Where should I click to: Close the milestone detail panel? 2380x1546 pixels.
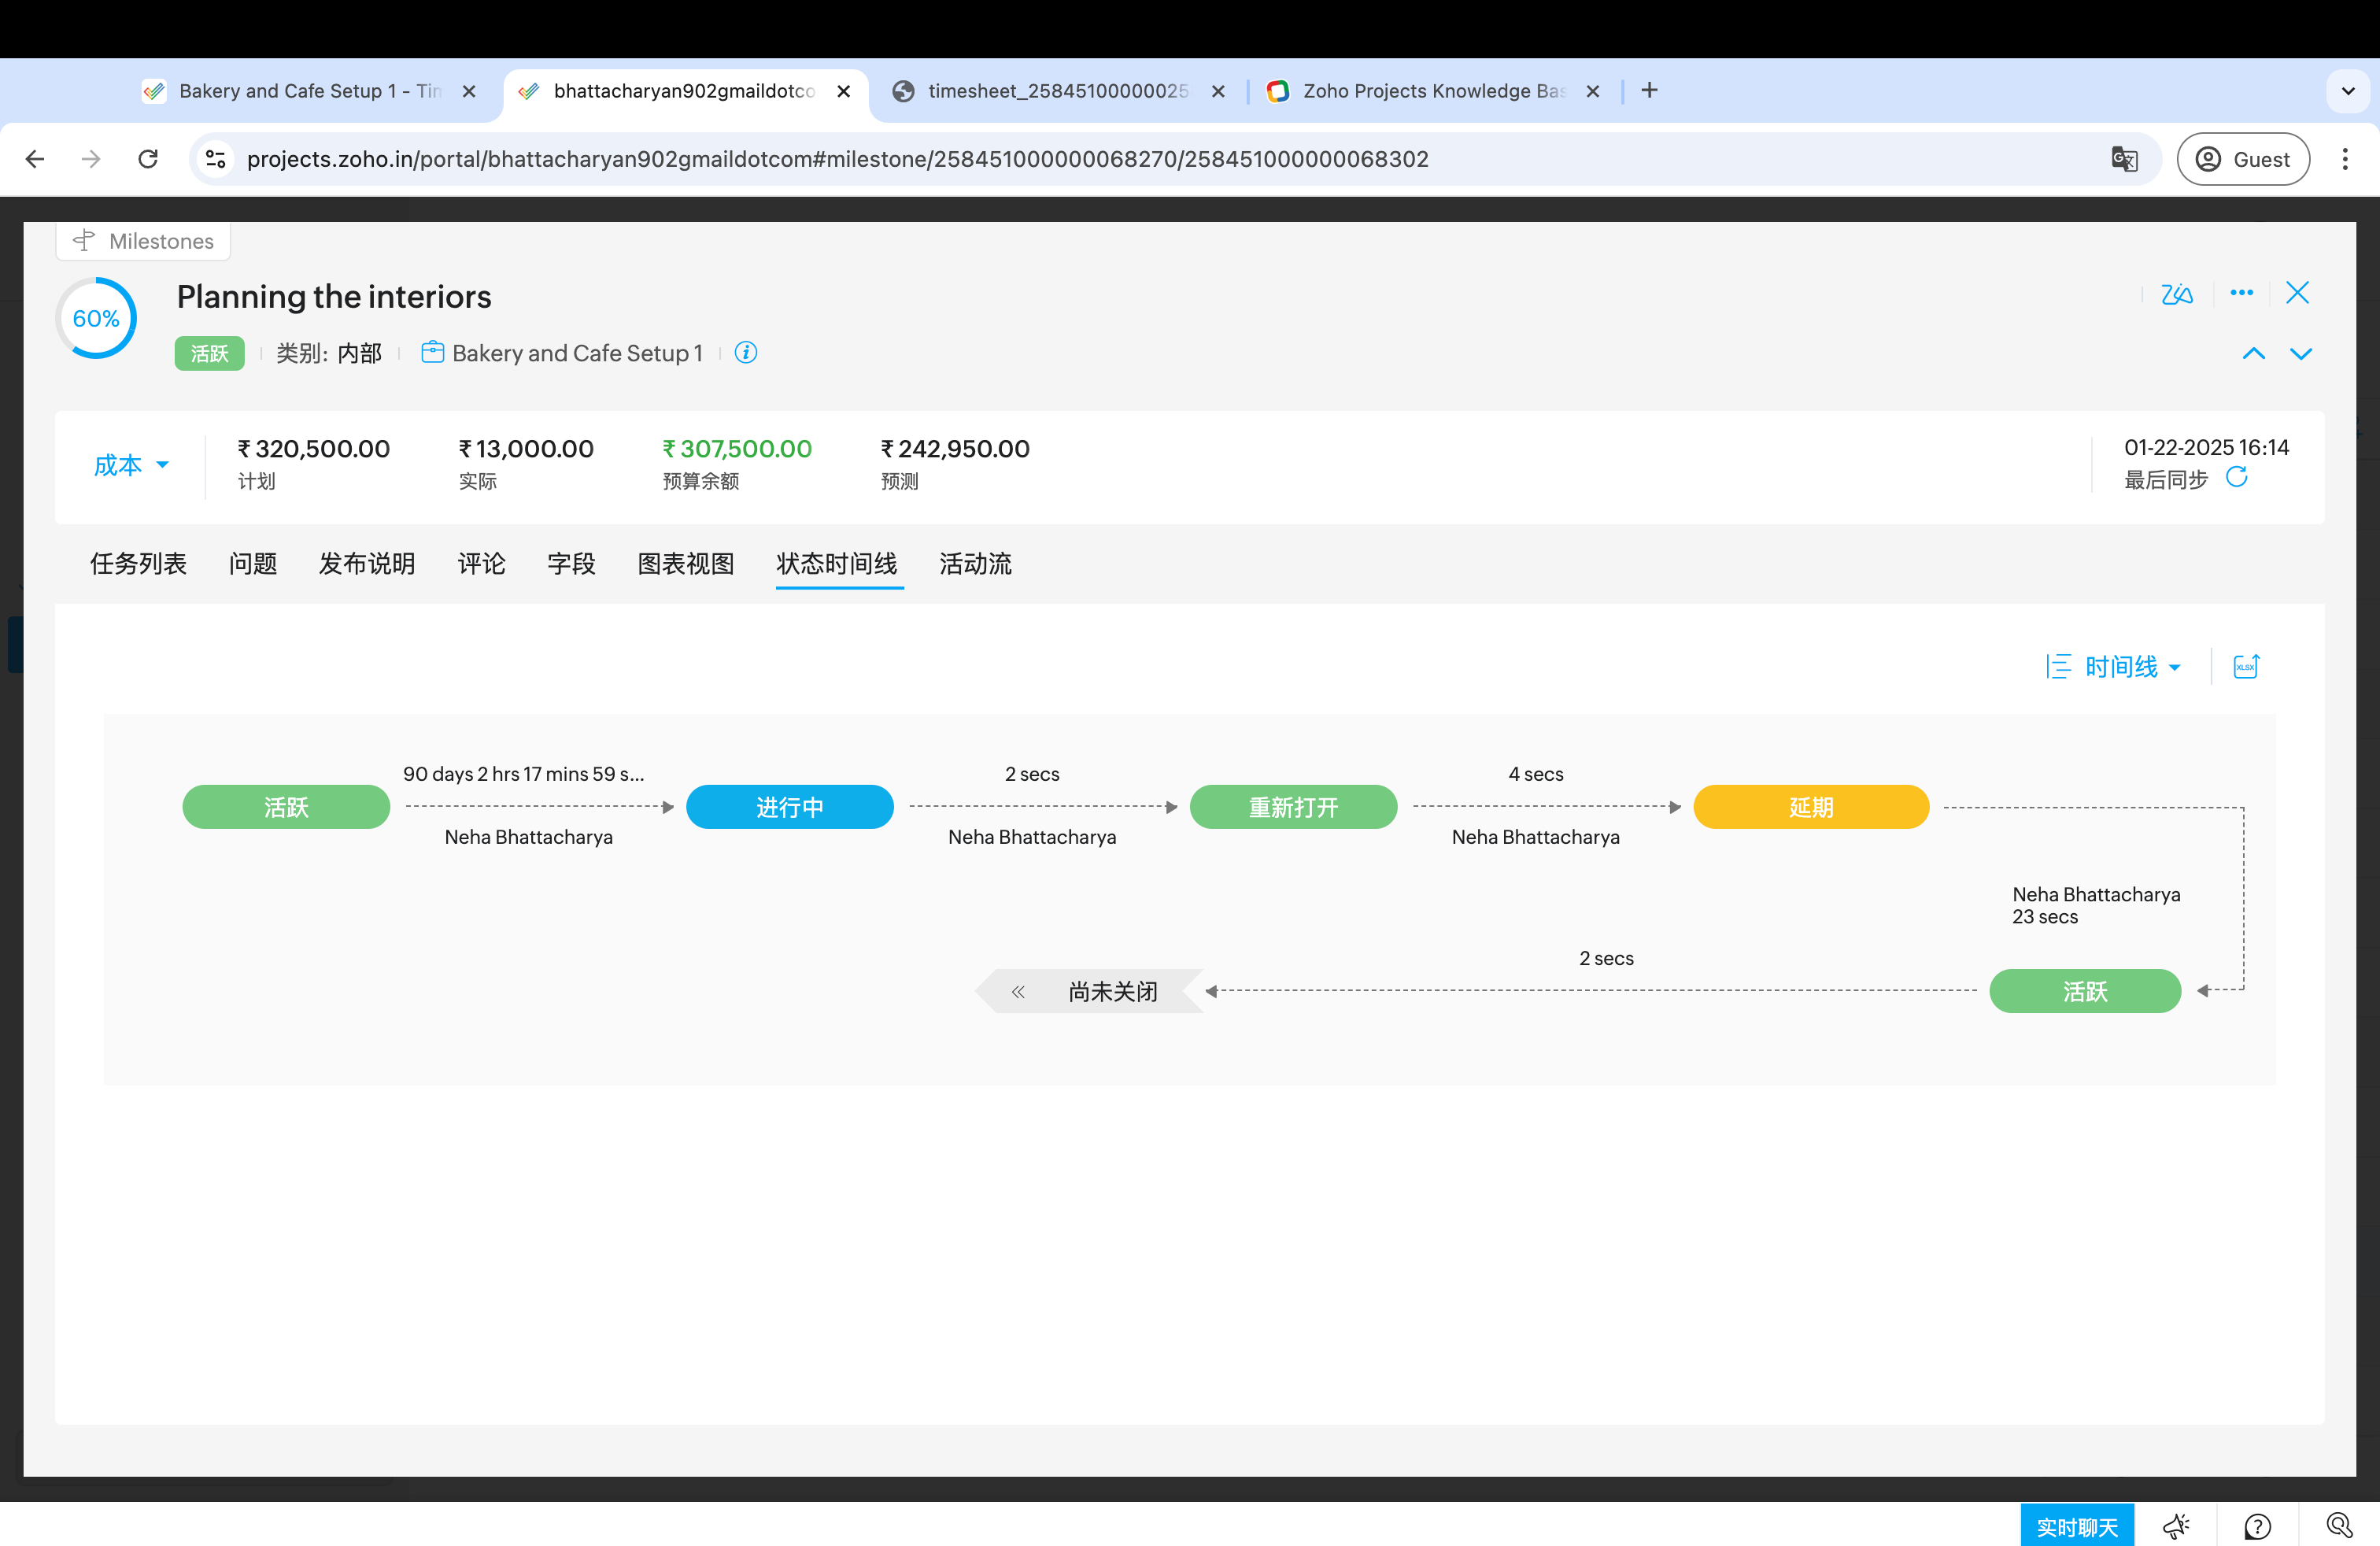coord(2297,293)
